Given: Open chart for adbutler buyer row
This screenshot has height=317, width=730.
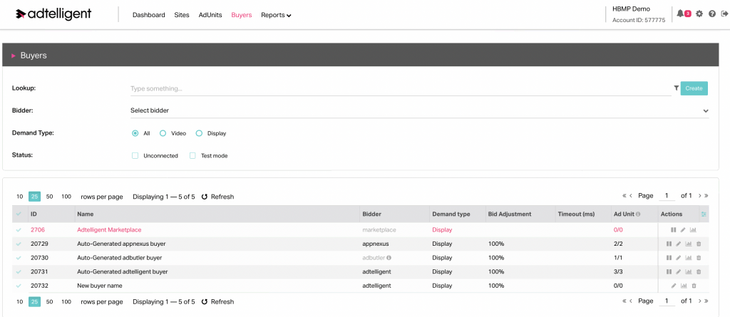Looking at the screenshot, I should (689, 258).
